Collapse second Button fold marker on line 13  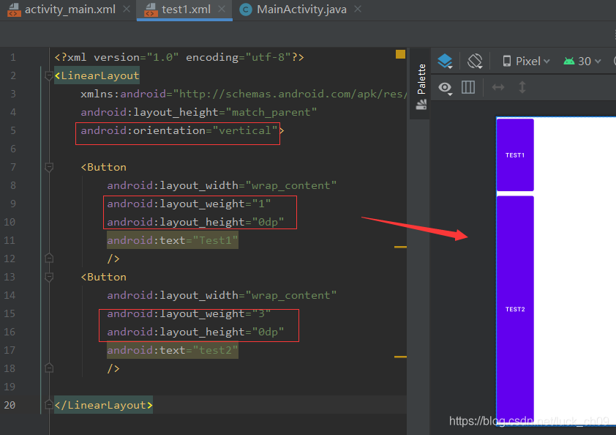click(49, 277)
